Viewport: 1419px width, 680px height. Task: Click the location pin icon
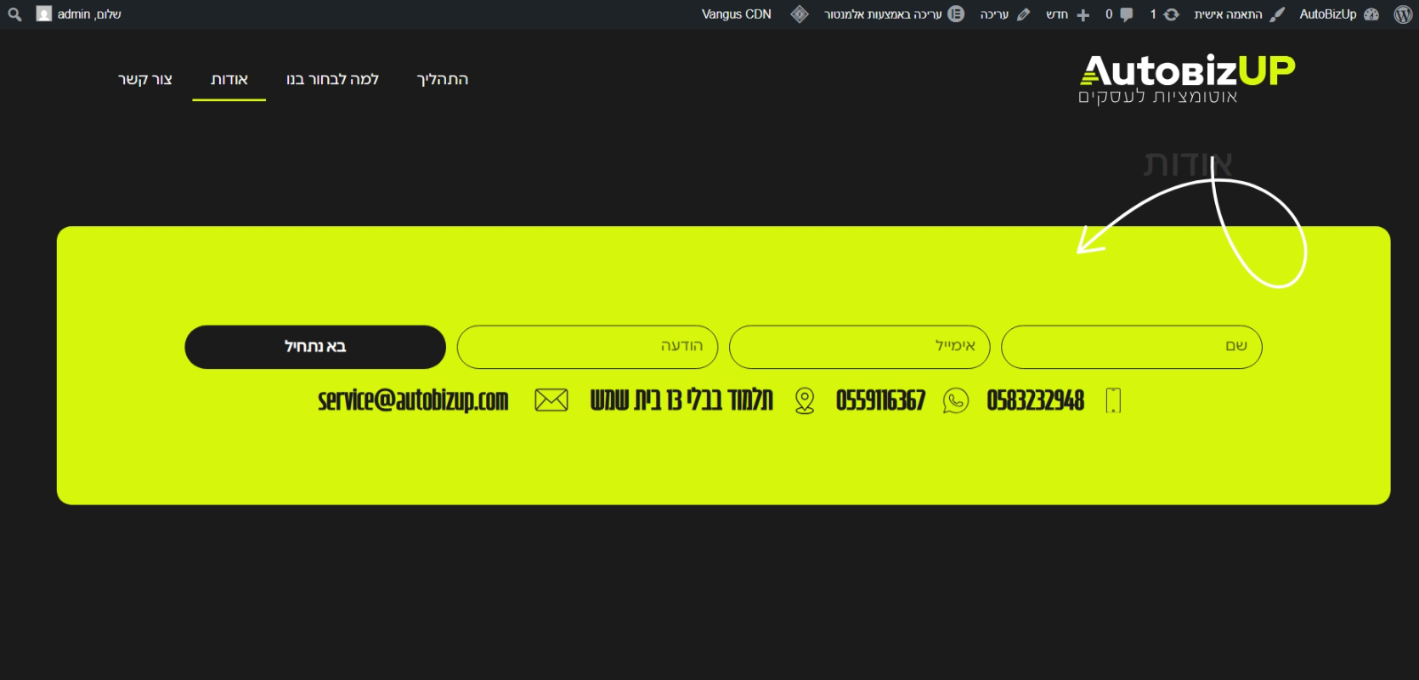[805, 400]
